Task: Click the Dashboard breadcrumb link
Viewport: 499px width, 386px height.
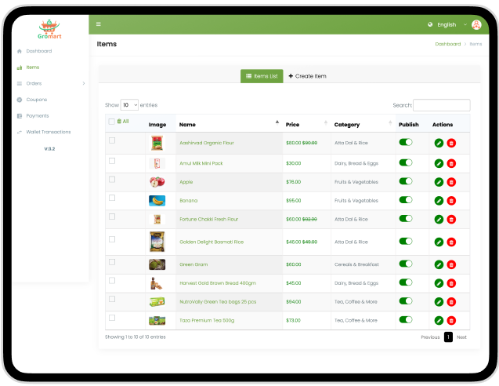Action: click(447, 44)
